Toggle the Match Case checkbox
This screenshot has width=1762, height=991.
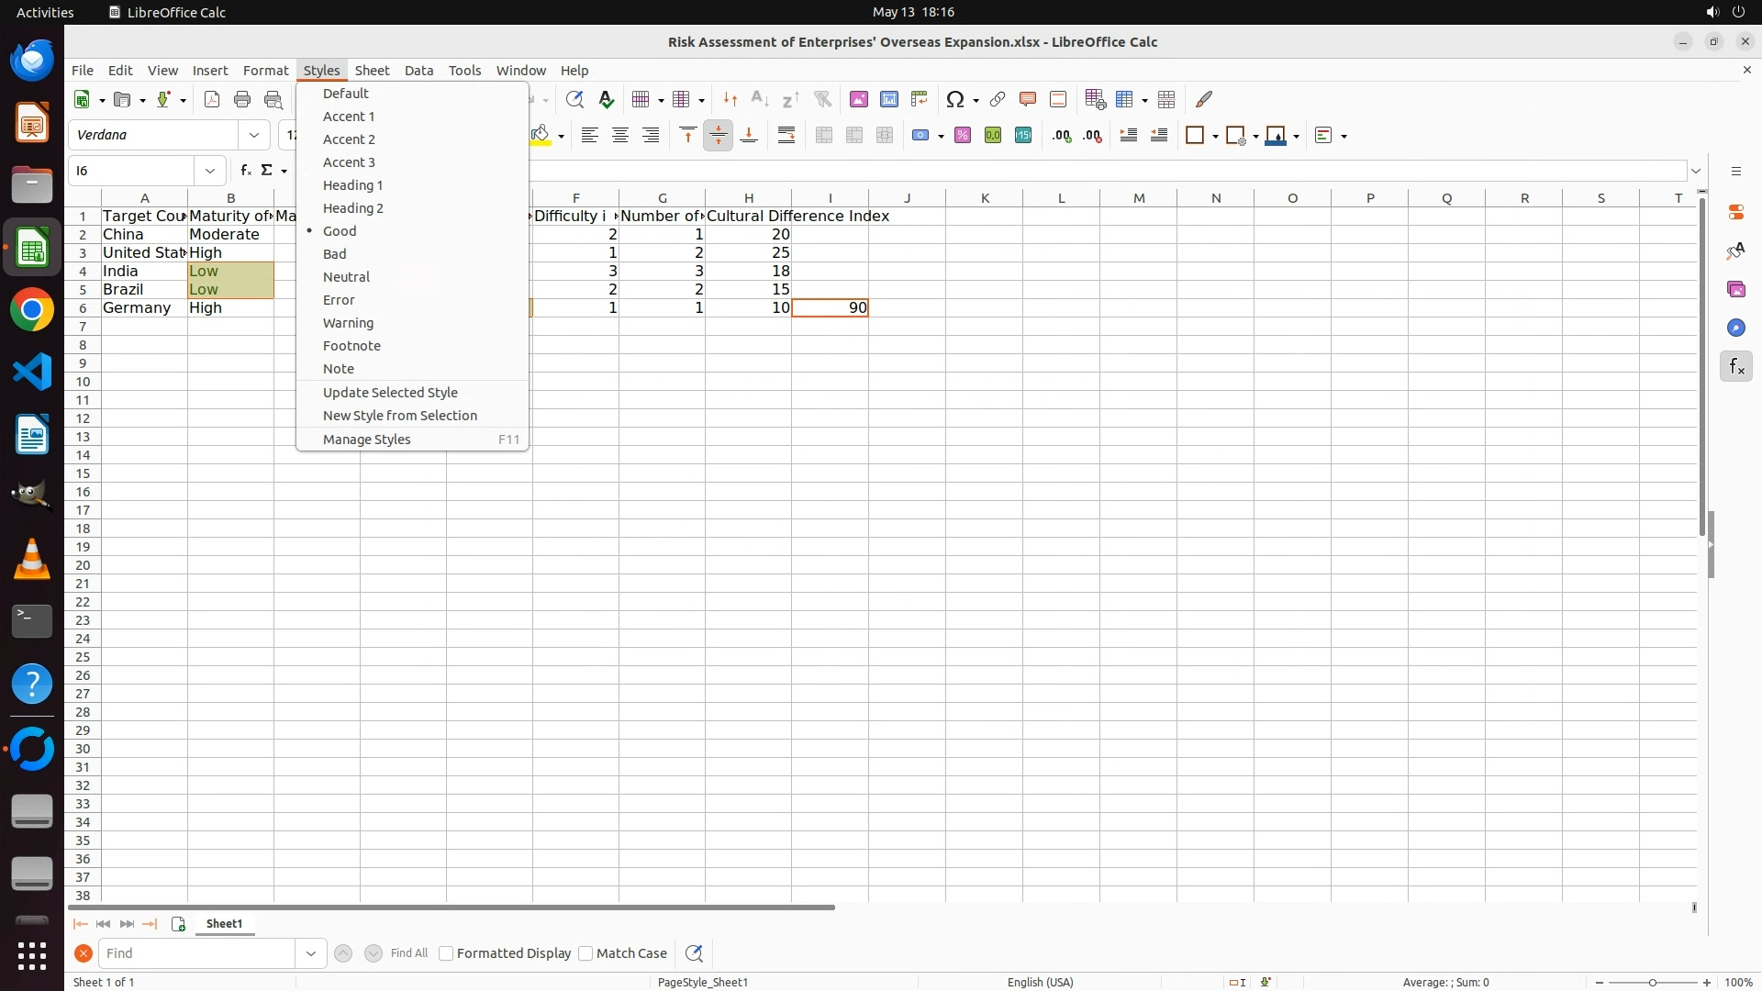tap(585, 953)
